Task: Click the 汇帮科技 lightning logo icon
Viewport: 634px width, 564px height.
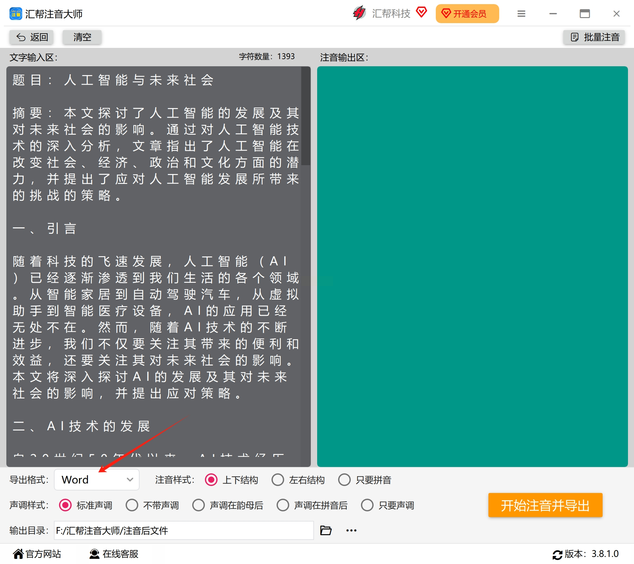Action: [359, 13]
